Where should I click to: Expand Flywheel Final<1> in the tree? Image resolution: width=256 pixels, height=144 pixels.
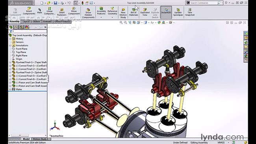10,62
